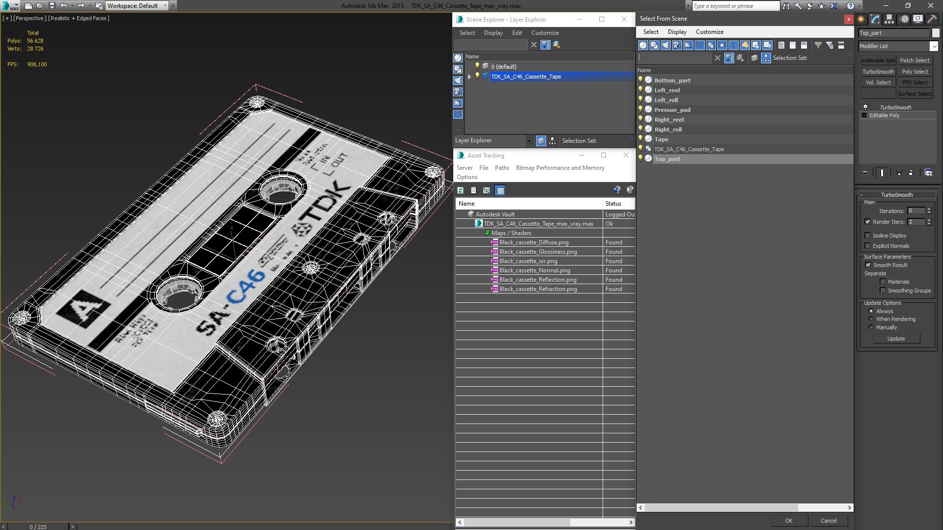Click Add New Layer icon in Scene Explorer

(556, 45)
